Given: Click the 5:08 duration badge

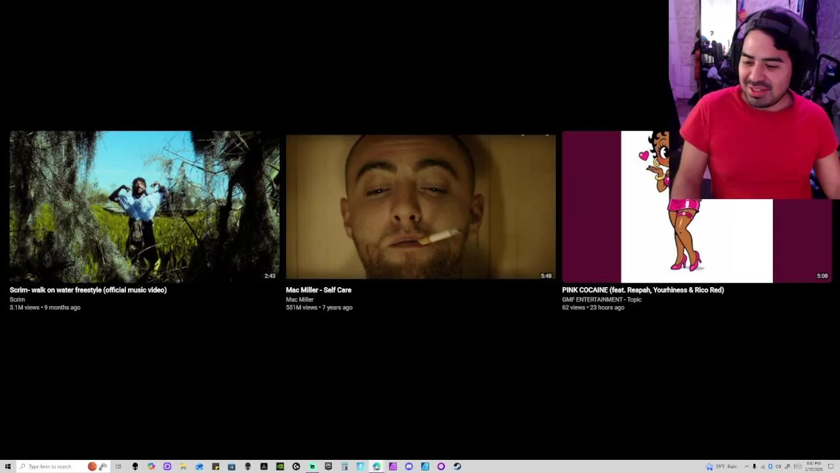Looking at the screenshot, I should pyautogui.click(x=822, y=276).
